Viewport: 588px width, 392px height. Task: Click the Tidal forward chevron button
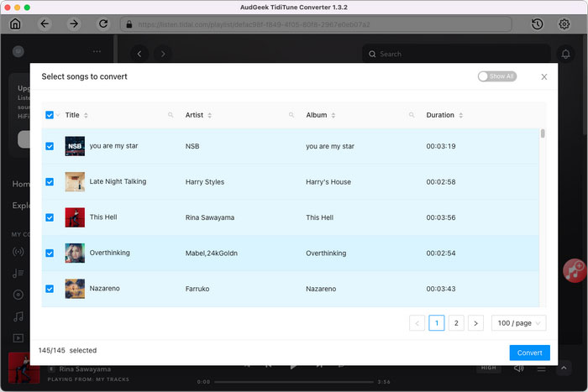click(163, 54)
